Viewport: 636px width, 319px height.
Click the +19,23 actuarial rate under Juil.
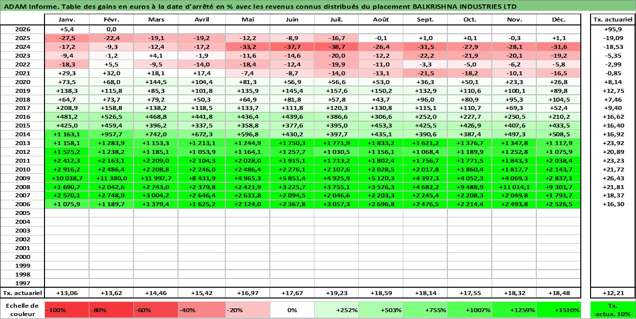(336, 293)
